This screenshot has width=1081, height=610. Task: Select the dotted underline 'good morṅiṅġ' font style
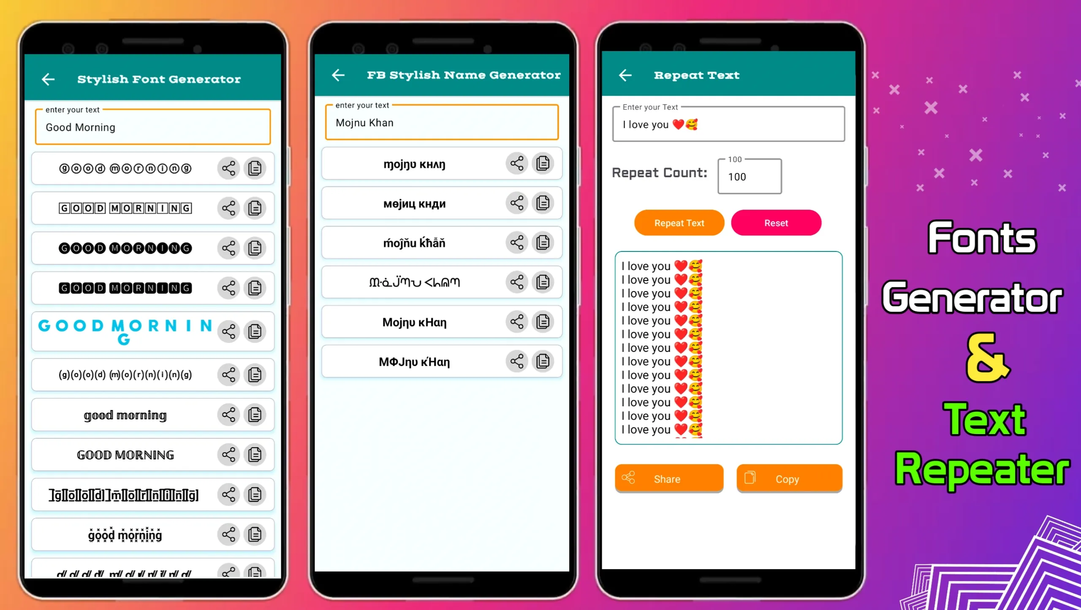pyautogui.click(x=125, y=534)
